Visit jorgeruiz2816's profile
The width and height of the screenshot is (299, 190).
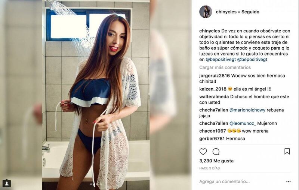pyautogui.click(x=215, y=76)
